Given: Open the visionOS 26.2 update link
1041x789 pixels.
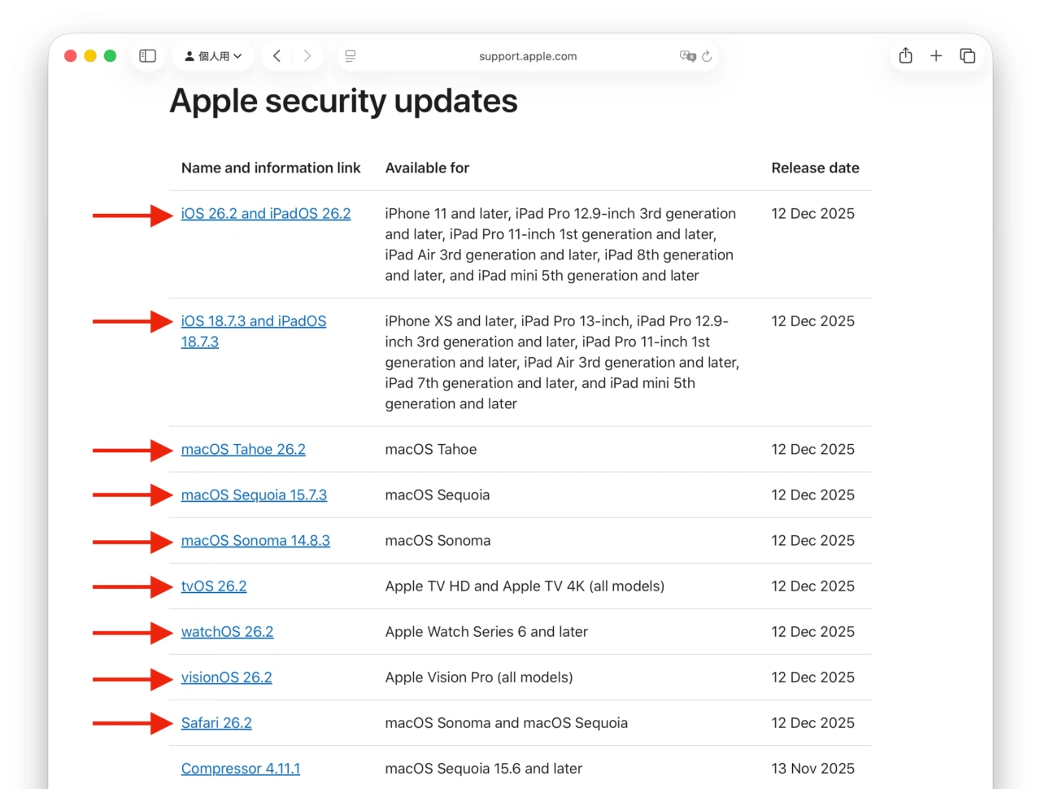Looking at the screenshot, I should point(226,677).
